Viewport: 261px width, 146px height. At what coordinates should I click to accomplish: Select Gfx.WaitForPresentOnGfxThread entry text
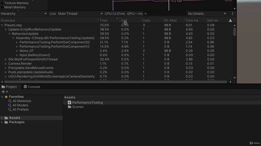coord(33,60)
